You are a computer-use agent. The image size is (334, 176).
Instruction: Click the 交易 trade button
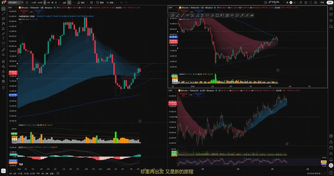(x=322, y=2)
